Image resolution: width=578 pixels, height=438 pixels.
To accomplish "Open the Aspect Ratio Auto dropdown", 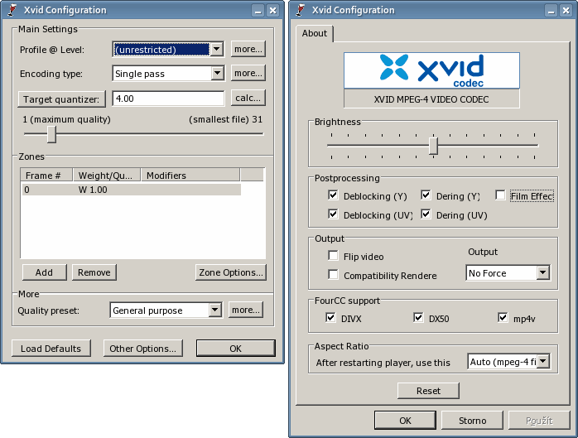I will (x=543, y=361).
